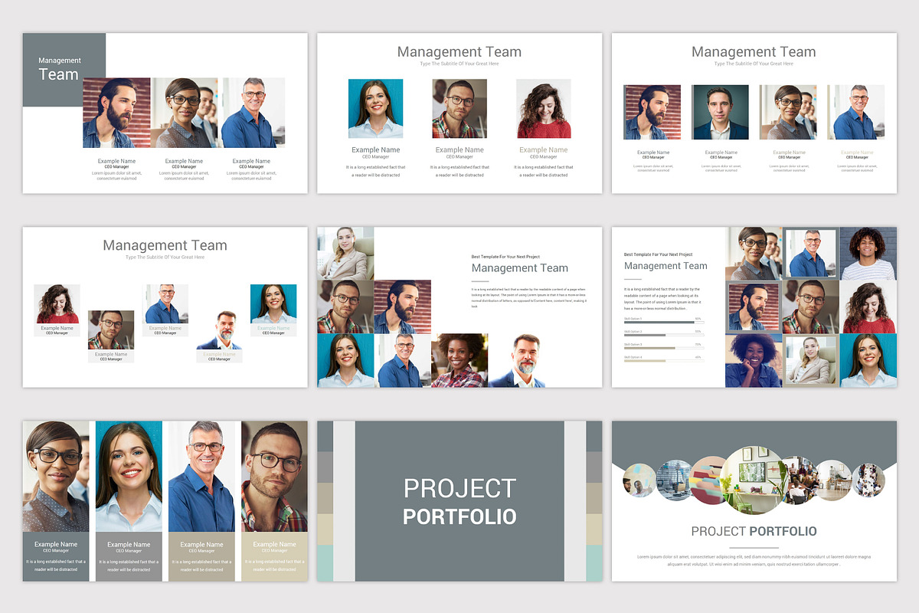This screenshot has height=613, width=919.
Task: Click the tall portrait of gray-haired man in blue shirt
Action: tap(201, 476)
